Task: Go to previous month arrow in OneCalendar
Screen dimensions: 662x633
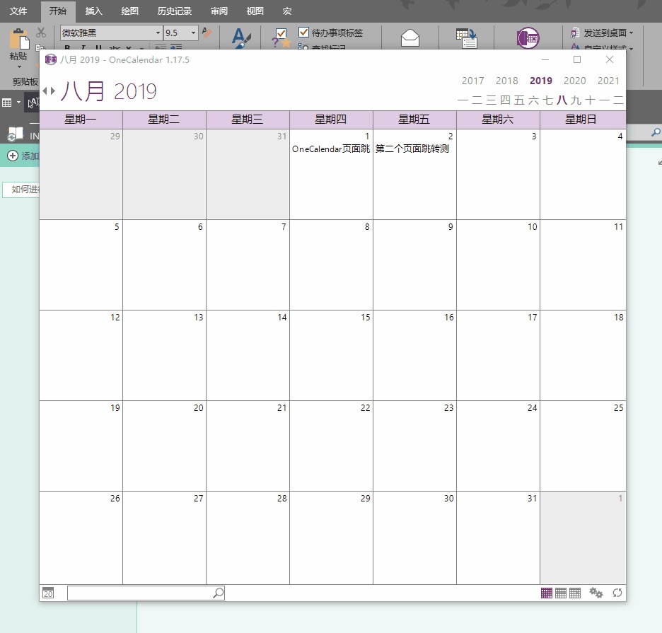Action: pos(45,91)
